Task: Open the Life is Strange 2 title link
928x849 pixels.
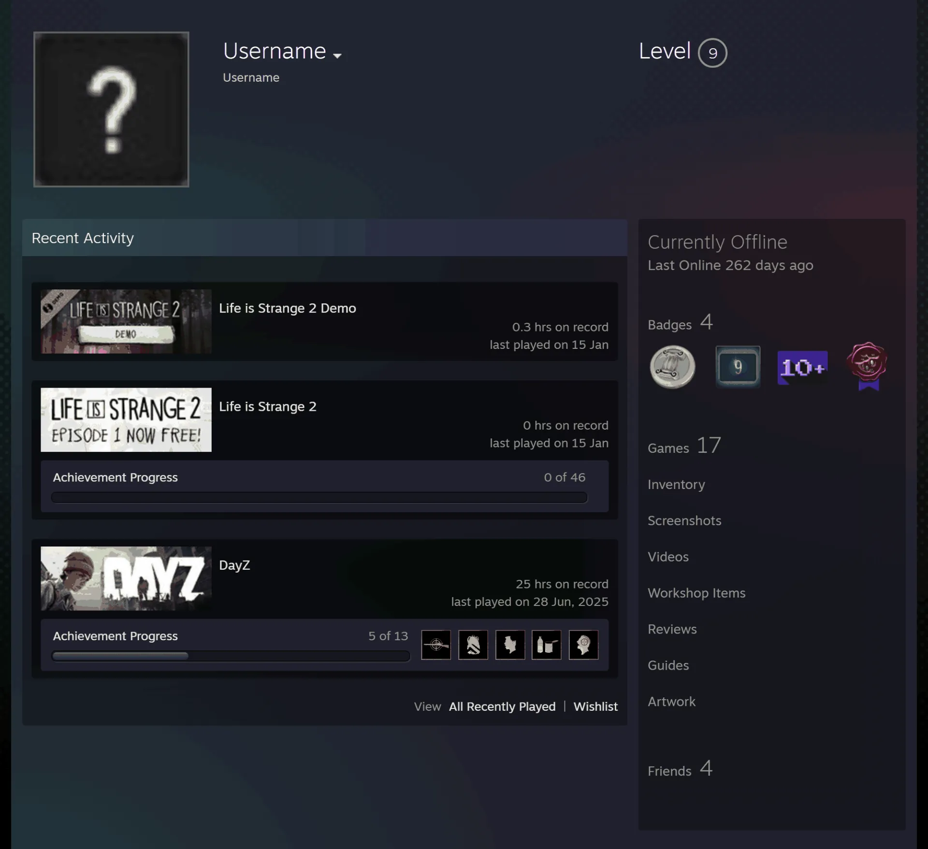Action: click(268, 407)
